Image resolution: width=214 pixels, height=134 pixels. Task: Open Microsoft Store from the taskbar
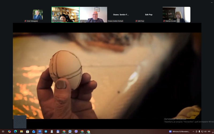[28, 132]
